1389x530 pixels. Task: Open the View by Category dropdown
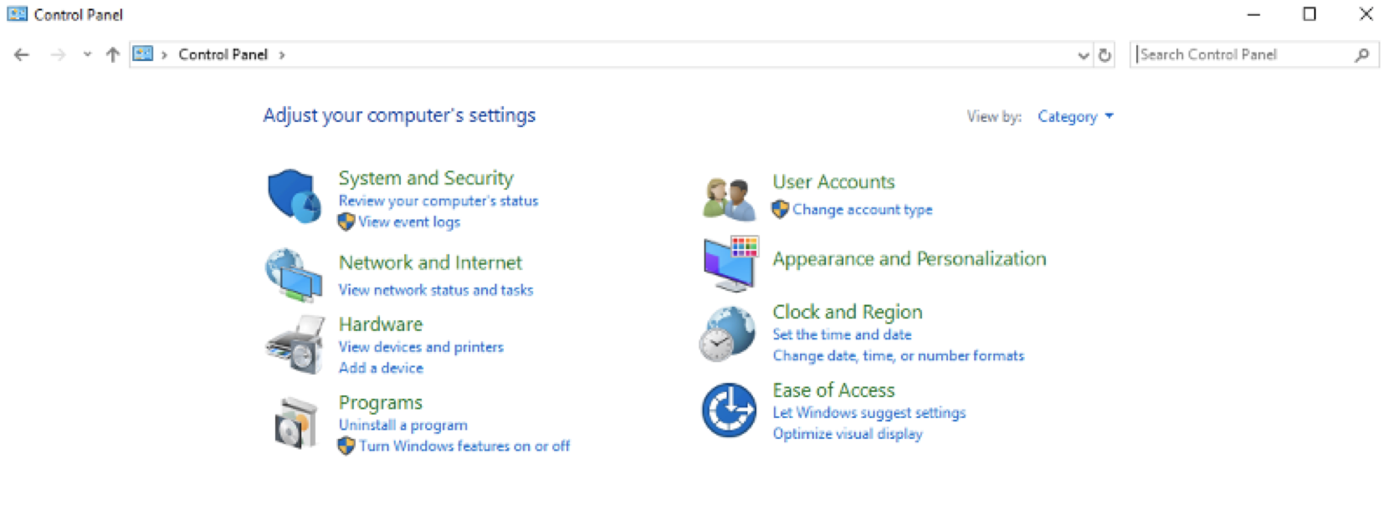[x=1075, y=117]
